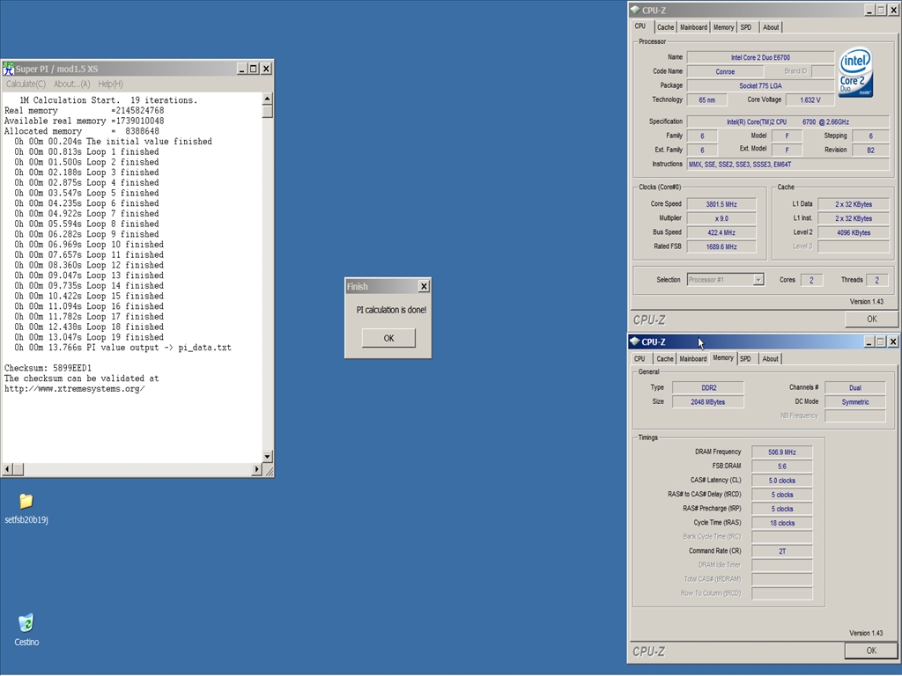The height and width of the screenshot is (676, 902).
Task: Click the Intel Core 2 Duo logo
Action: point(856,73)
